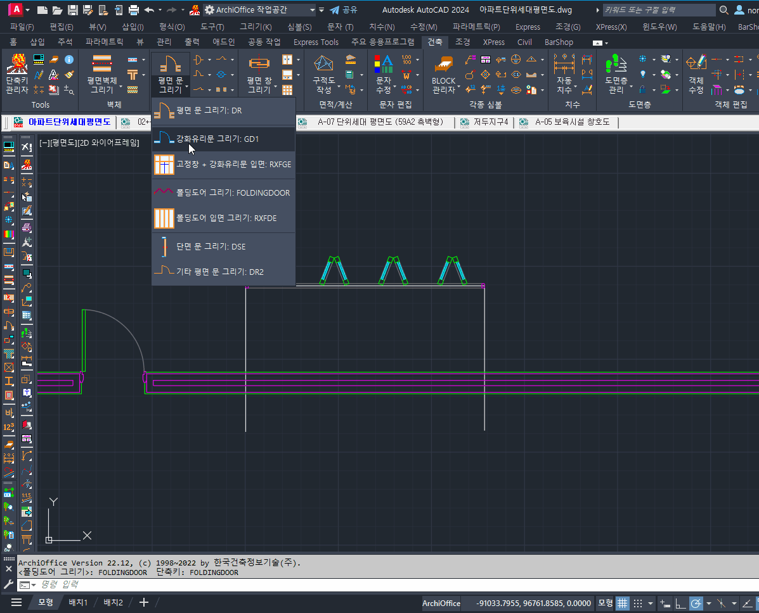The width and height of the screenshot is (759, 613).
Task: Choose 폴딩도어 그리기: FOLDINGDOOR menu entry
Action: point(232,193)
